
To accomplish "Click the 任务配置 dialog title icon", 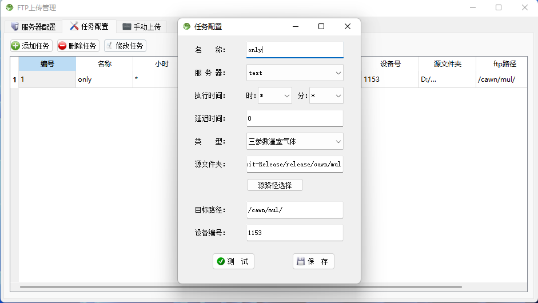I will [186, 26].
